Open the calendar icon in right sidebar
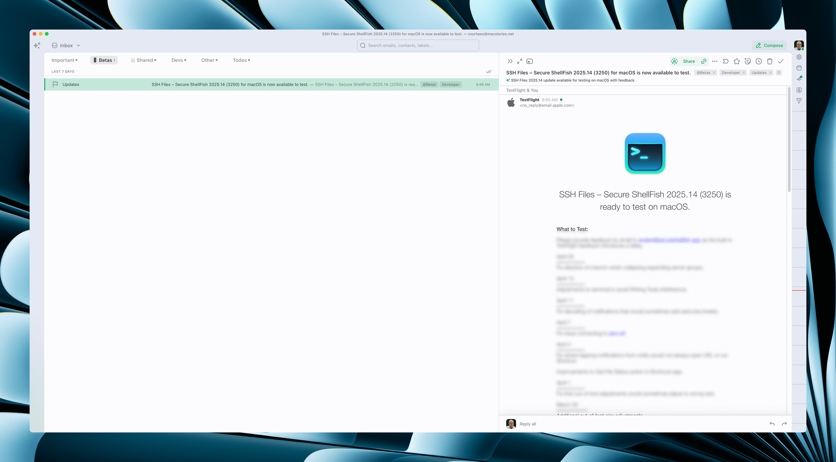 799,68
